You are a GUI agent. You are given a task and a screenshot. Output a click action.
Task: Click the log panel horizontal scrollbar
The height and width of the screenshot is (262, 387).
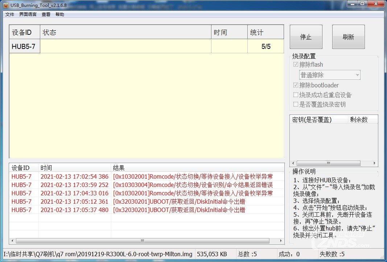click(x=141, y=241)
